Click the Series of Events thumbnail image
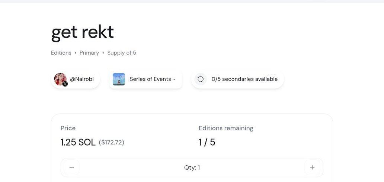Image resolution: width=384 pixels, height=182 pixels. point(119,79)
